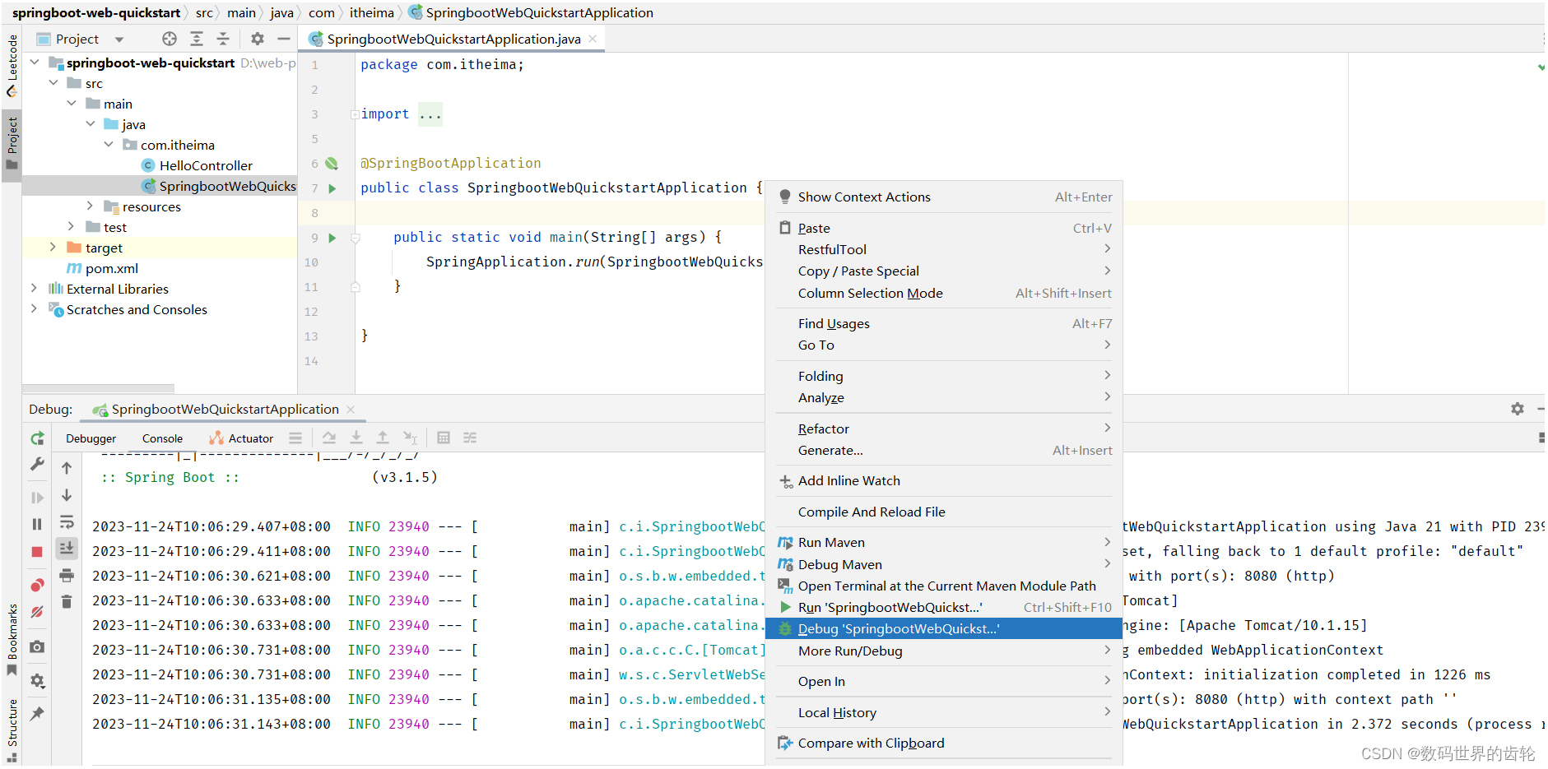Collapse the springboot-web-quickstart root node
Viewport: 1548px width, 769px height.
pyautogui.click(x=34, y=62)
